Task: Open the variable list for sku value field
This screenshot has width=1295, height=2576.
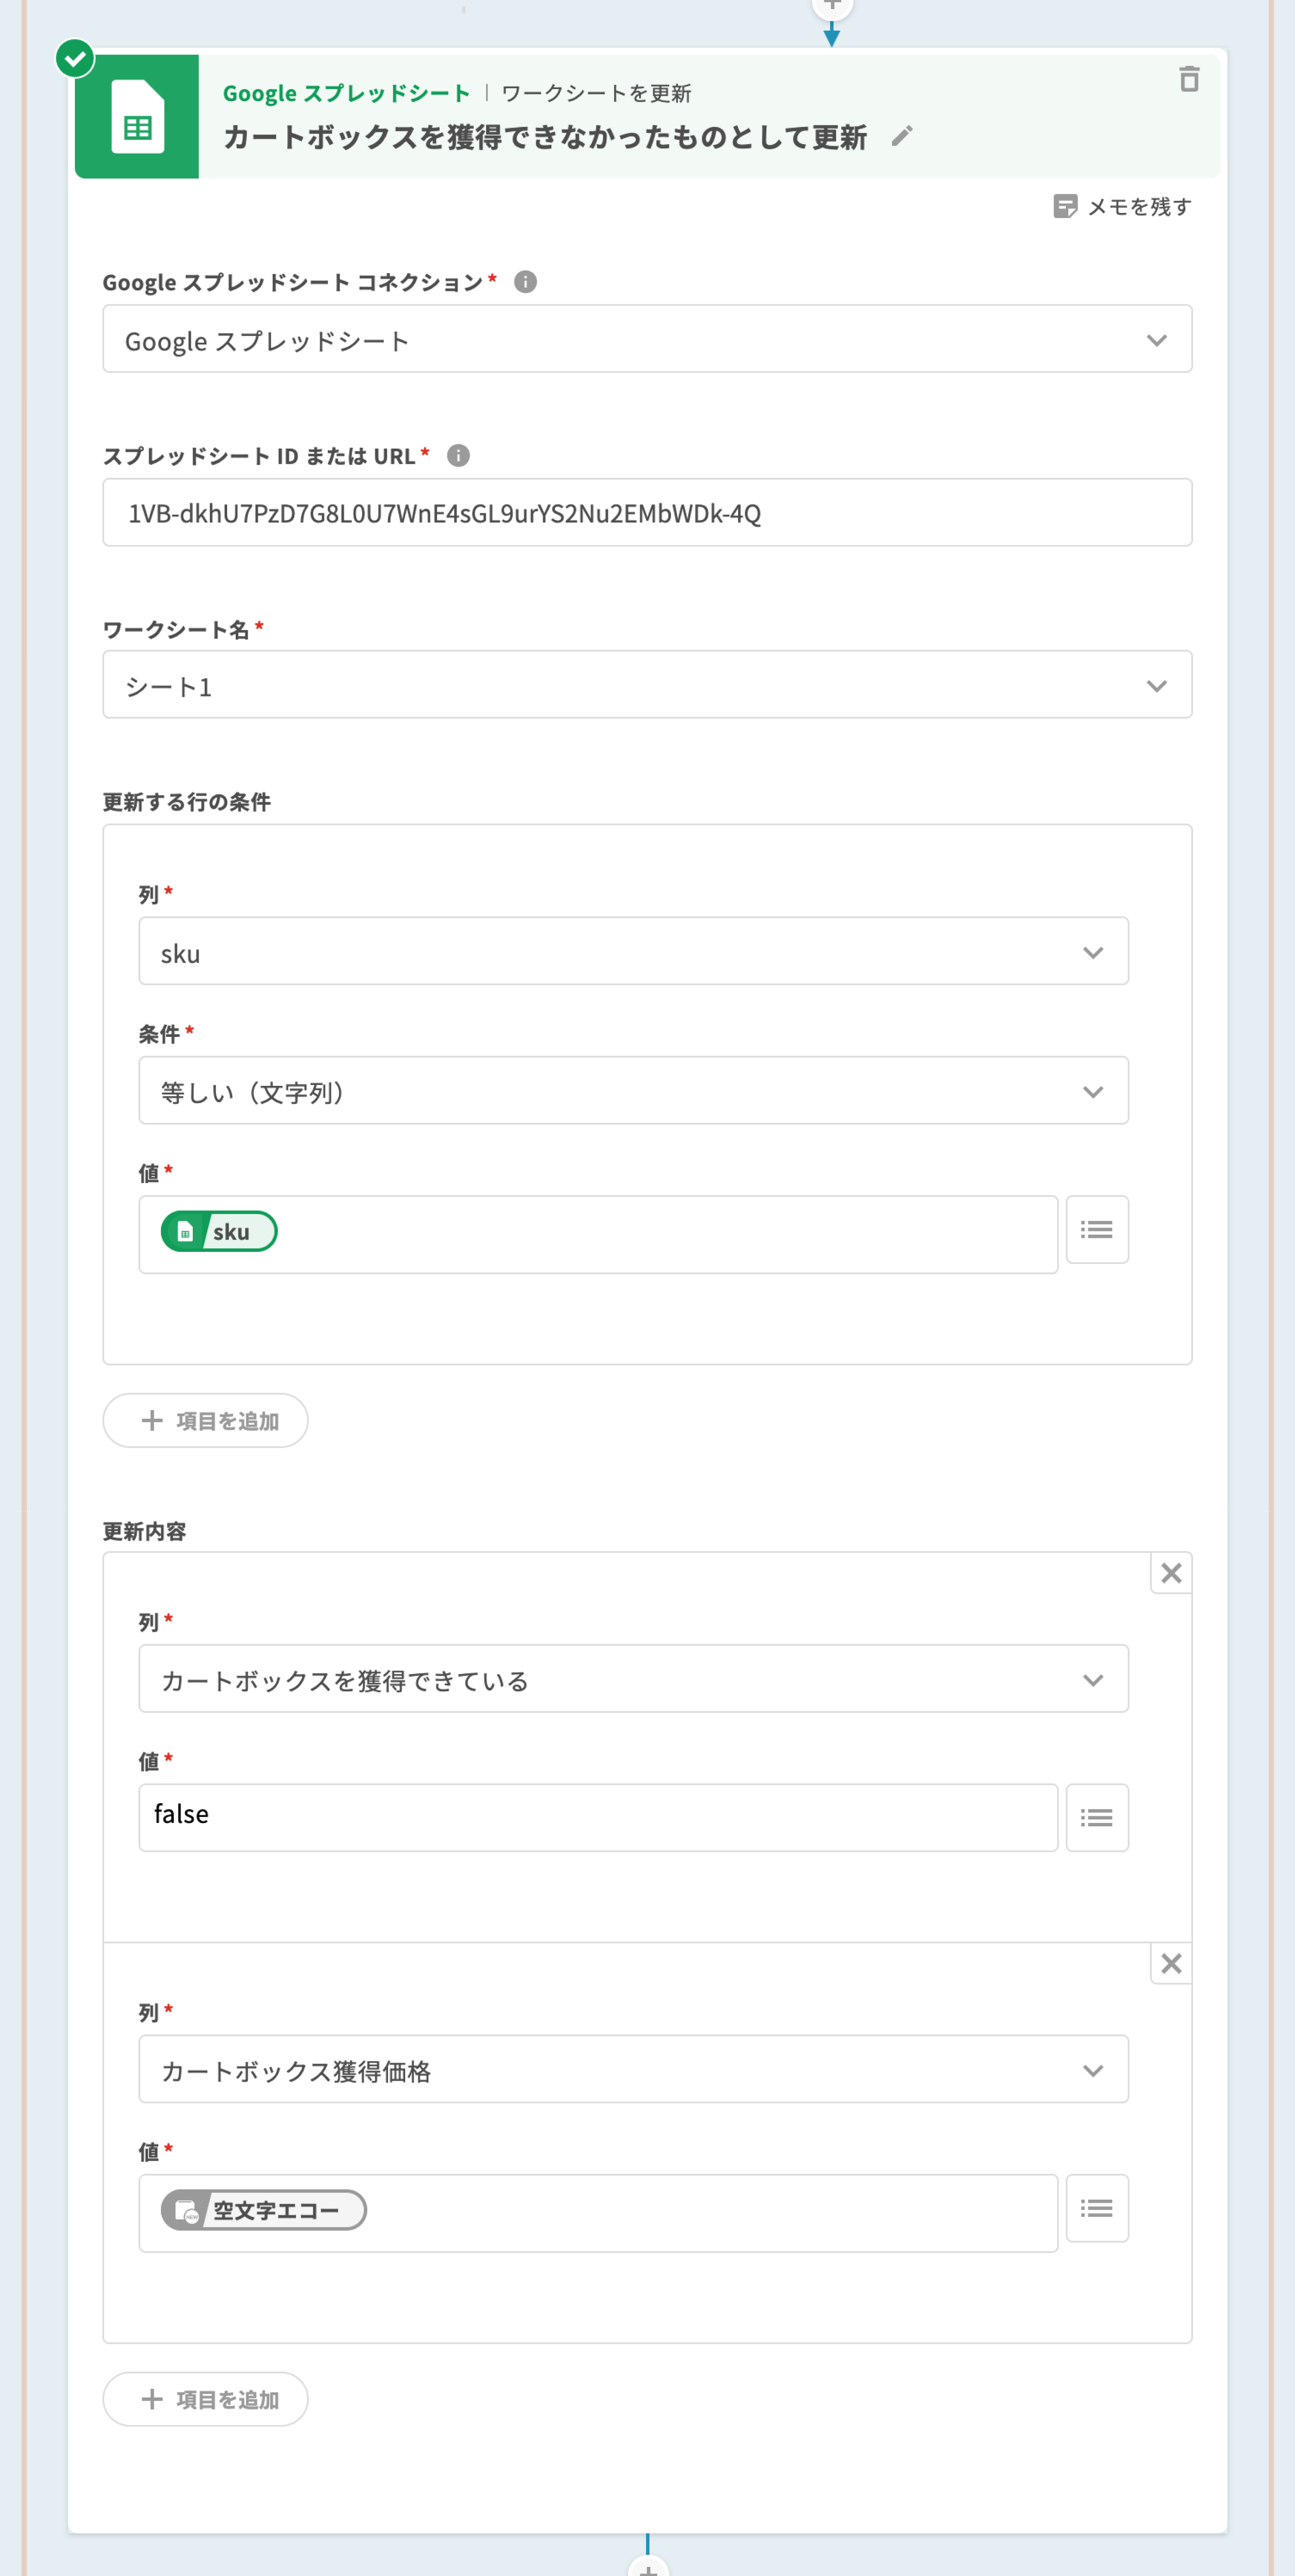Action: 1096,1229
